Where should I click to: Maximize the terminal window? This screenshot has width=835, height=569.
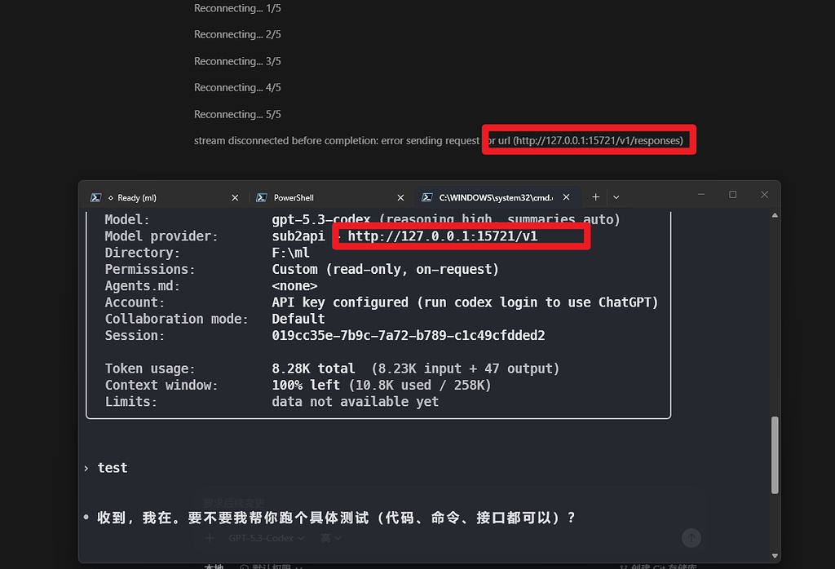pos(733,195)
